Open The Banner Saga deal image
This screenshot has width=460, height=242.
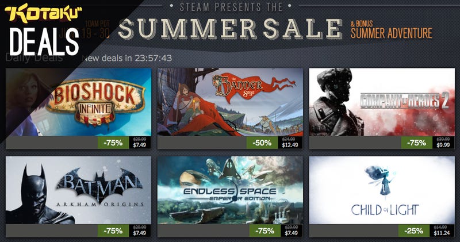[231, 102]
